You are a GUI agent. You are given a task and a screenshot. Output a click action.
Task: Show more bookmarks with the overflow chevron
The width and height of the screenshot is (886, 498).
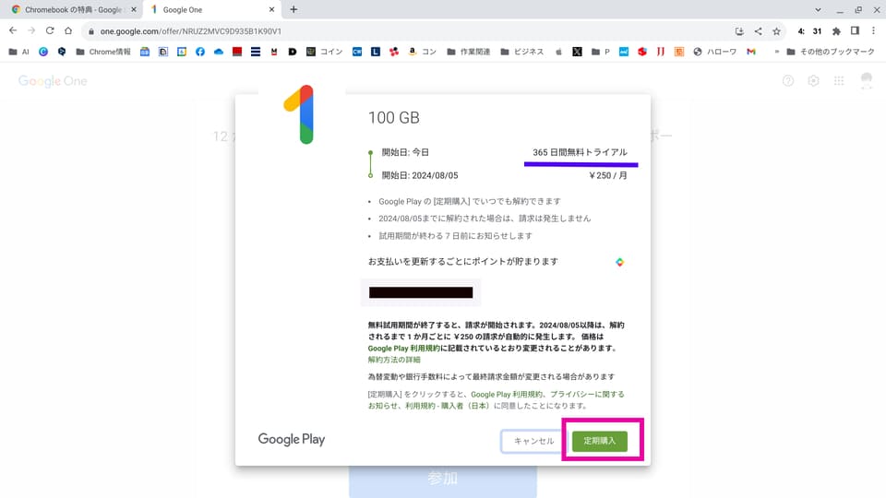[776, 52]
